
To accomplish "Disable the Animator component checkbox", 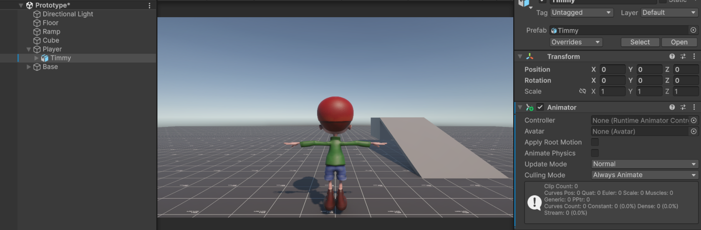I will click(540, 107).
